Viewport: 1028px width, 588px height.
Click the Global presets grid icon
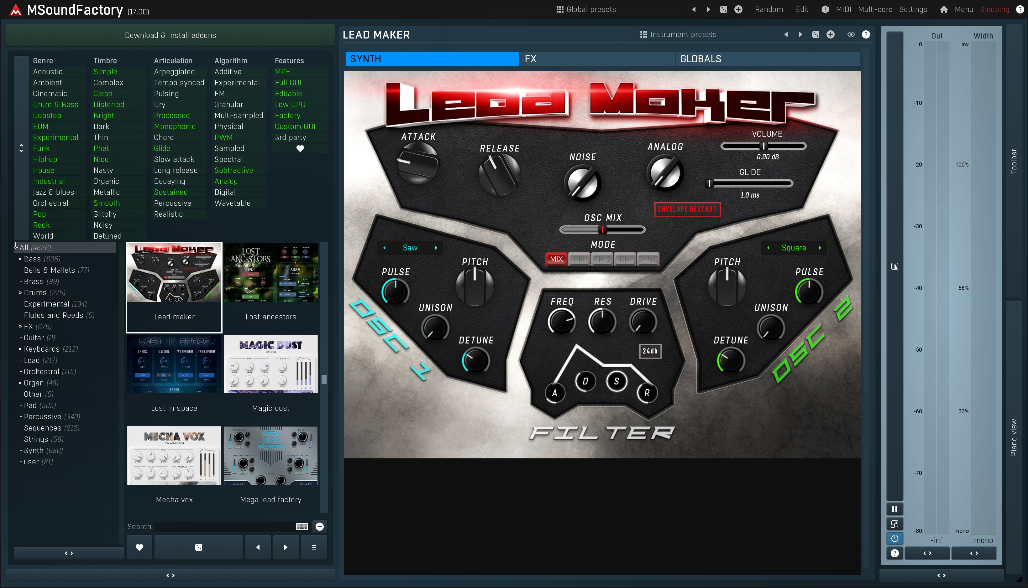[x=559, y=9]
